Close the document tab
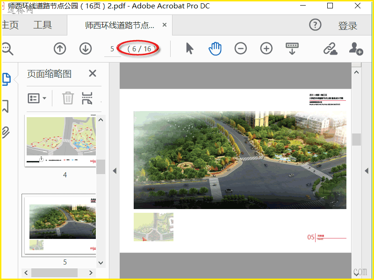 pos(165,25)
